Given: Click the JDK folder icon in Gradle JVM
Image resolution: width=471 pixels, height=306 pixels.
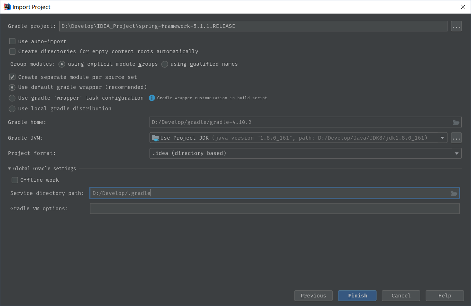Looking at the screenshot, I should pyautogui.click(x=155, y=138).
